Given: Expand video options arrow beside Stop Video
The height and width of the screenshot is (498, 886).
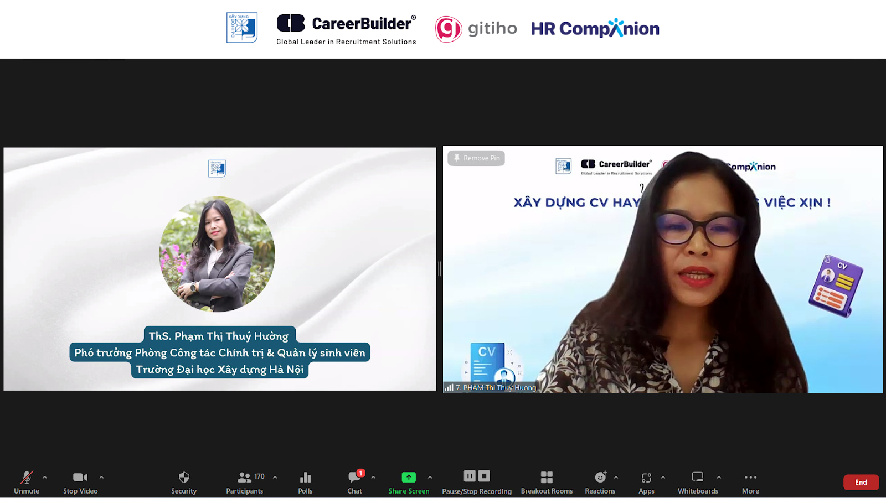Looking at the screenshot, I should [x=101, y=477].
